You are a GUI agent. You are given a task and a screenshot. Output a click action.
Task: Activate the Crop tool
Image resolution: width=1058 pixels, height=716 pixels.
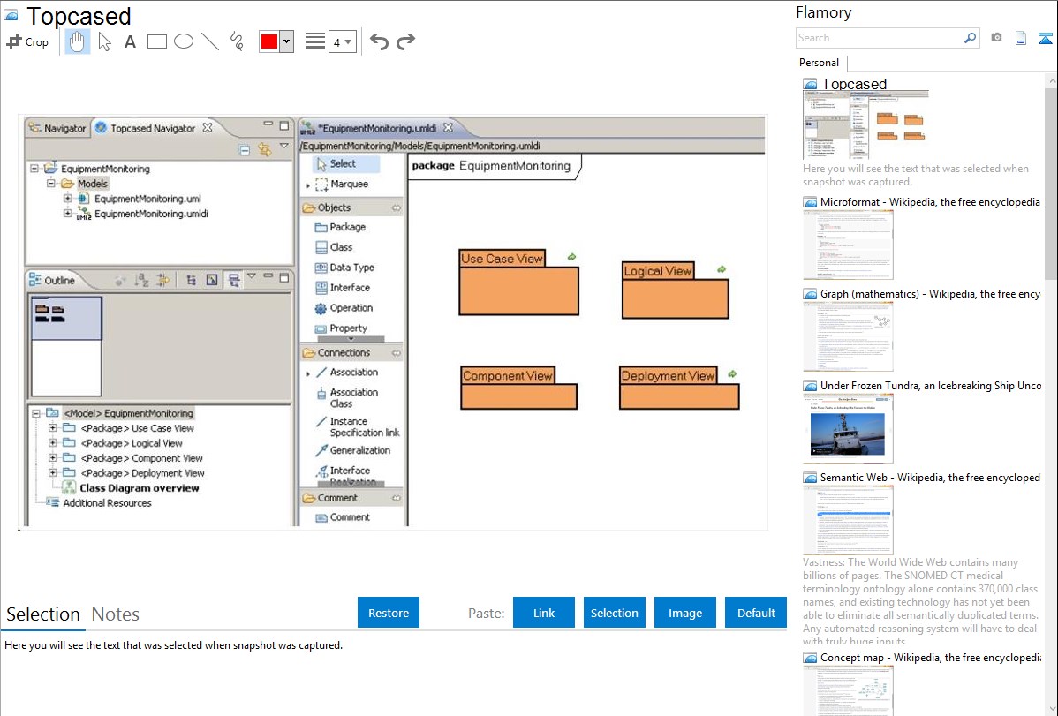(x=27, y=41)
